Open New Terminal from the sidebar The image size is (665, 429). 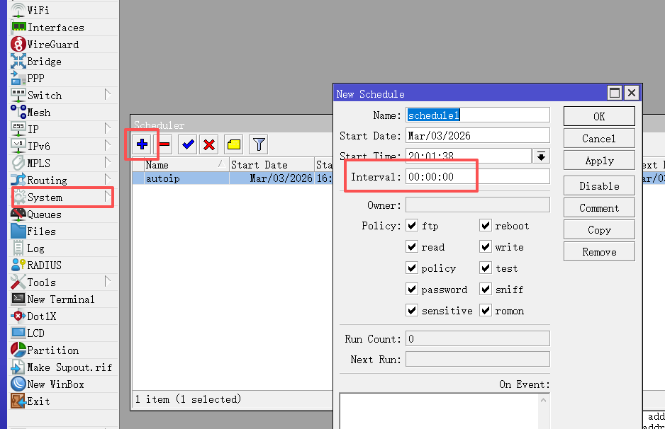coord(60,299)
